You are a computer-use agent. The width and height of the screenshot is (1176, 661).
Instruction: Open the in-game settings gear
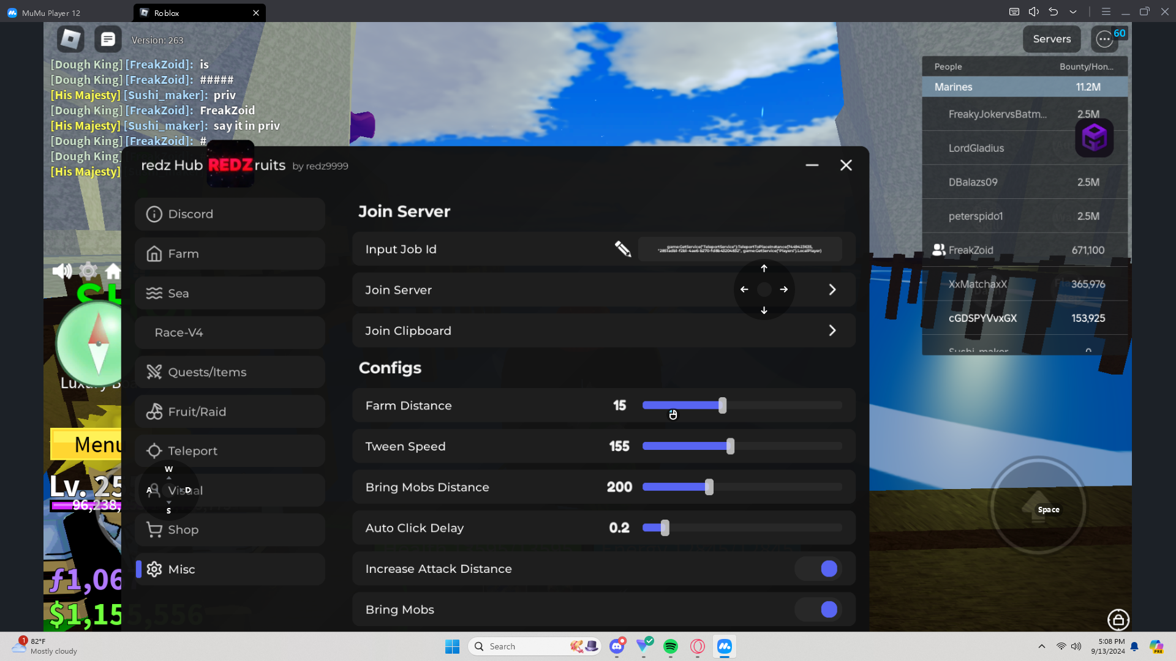pos(88,271)
